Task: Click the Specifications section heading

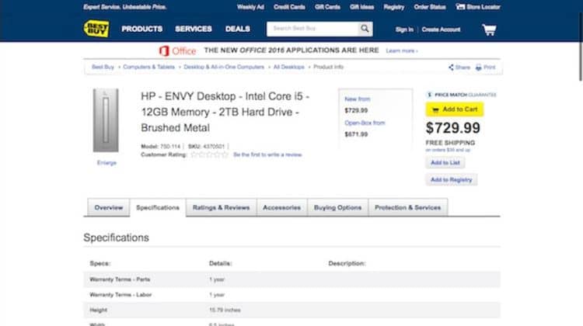Action: tap(117, 238)
